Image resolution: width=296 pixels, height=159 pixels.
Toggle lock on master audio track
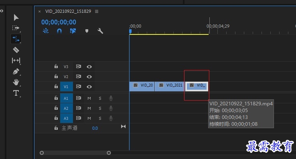click(x=56, y=128)
